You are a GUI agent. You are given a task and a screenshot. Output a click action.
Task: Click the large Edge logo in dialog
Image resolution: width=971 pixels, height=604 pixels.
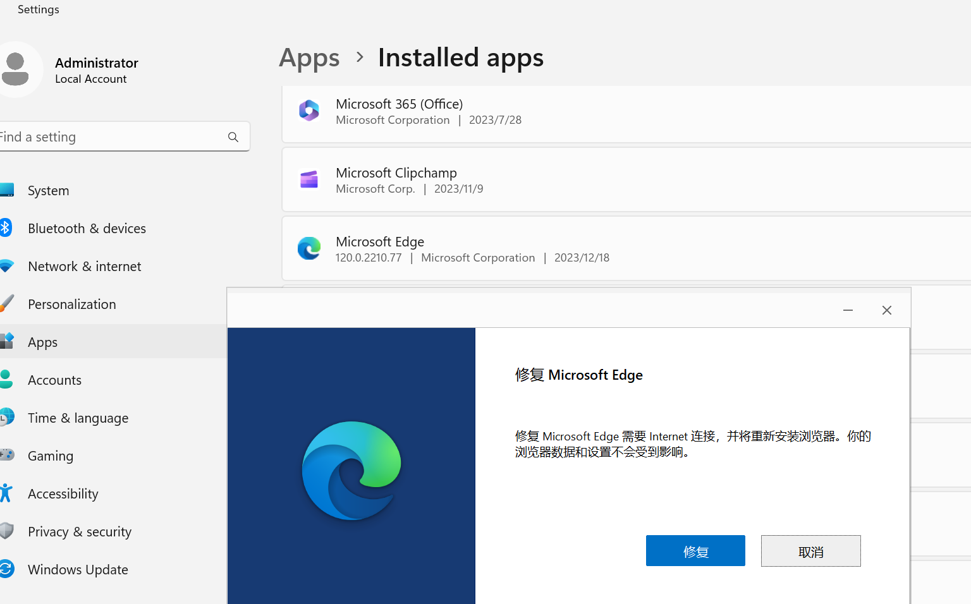pos(351,471)
